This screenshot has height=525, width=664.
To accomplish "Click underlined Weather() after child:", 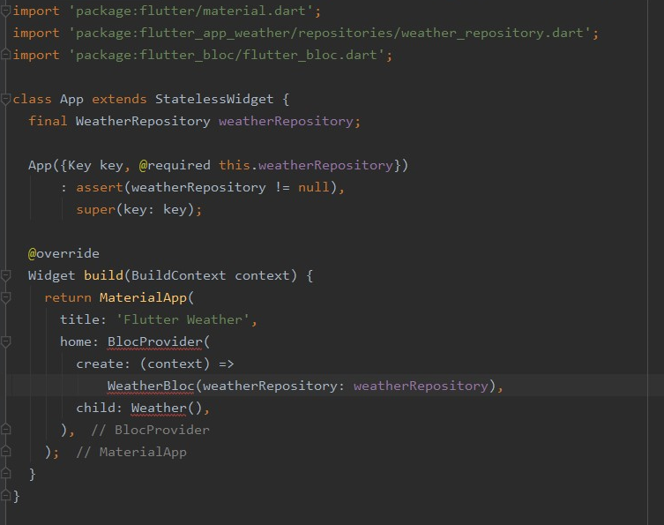I will (167, 408).
